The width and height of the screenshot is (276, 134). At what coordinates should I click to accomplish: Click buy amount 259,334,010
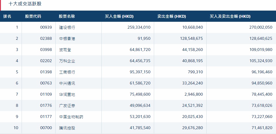pyautogui.click(x=139, y=27)
